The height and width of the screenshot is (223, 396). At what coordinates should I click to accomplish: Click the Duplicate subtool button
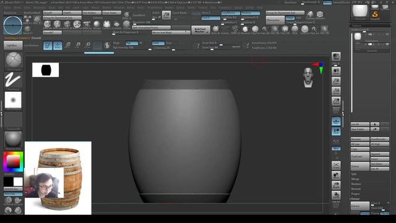coord(360,157)
